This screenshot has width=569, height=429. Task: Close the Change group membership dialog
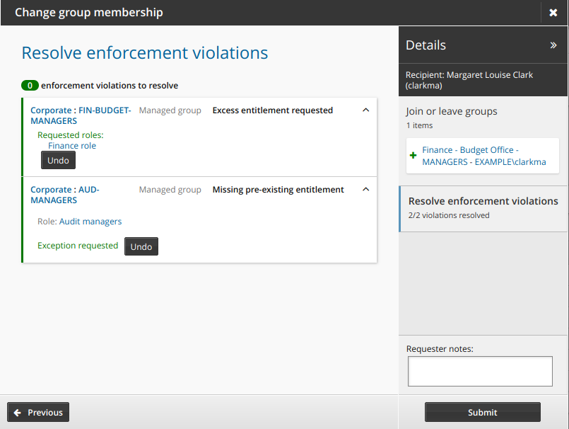(x=553, y=13)
